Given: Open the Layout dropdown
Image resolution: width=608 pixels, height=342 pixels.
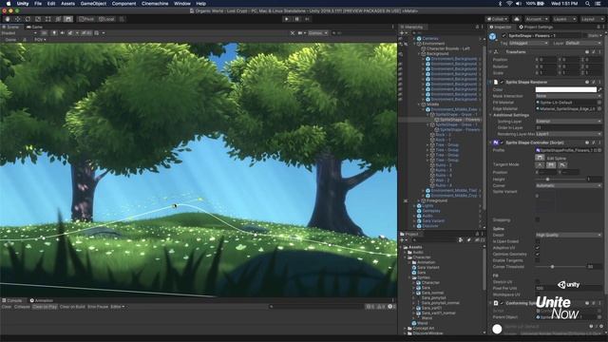Looking at the screenshot, I should pos(592,19).
